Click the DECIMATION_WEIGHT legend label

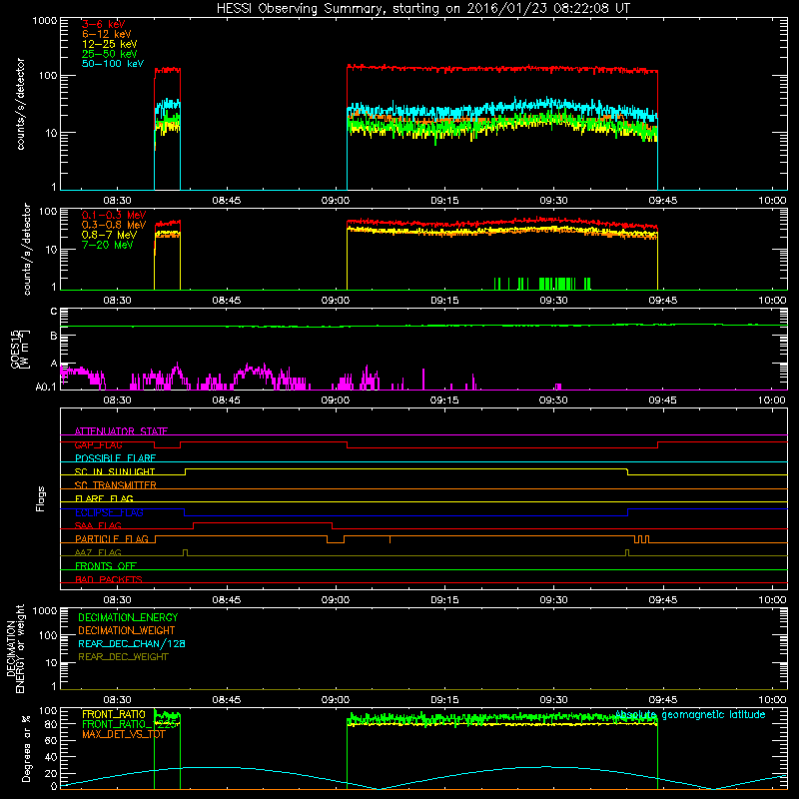tap(127, 630)
